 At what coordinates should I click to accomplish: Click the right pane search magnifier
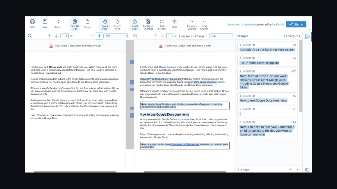(x=135, y=36)
